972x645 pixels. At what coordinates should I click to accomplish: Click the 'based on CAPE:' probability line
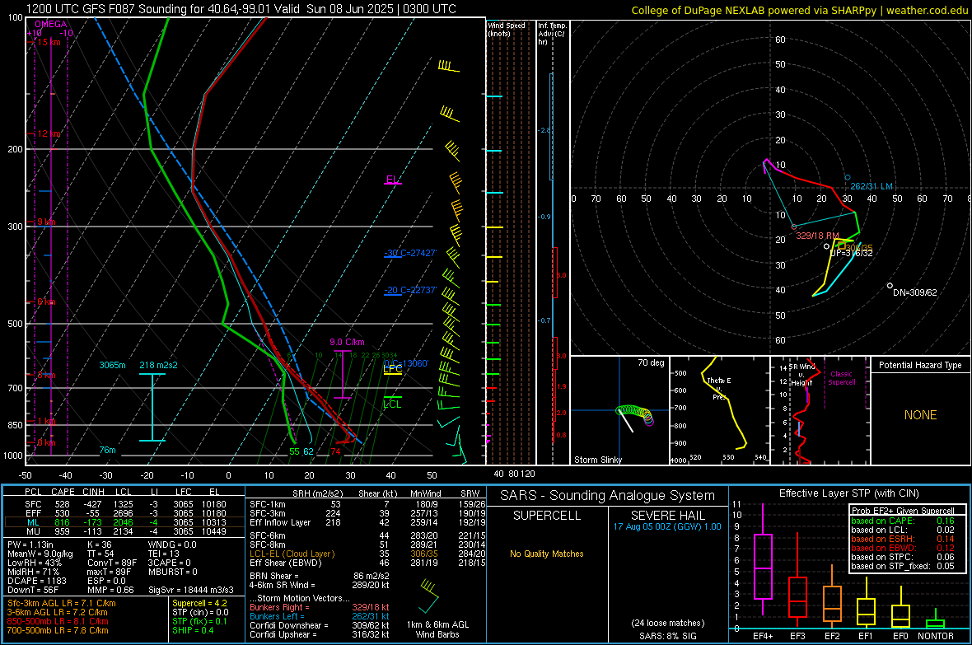coord(903,521)
